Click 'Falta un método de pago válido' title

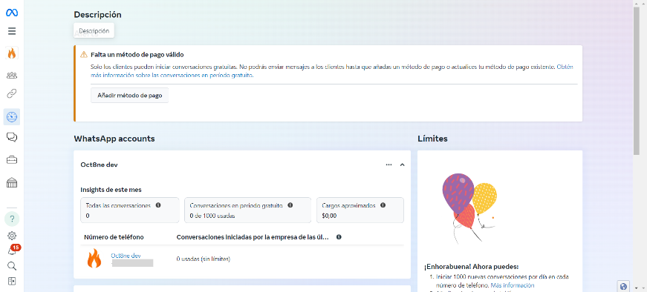click(x=137, y=54)
